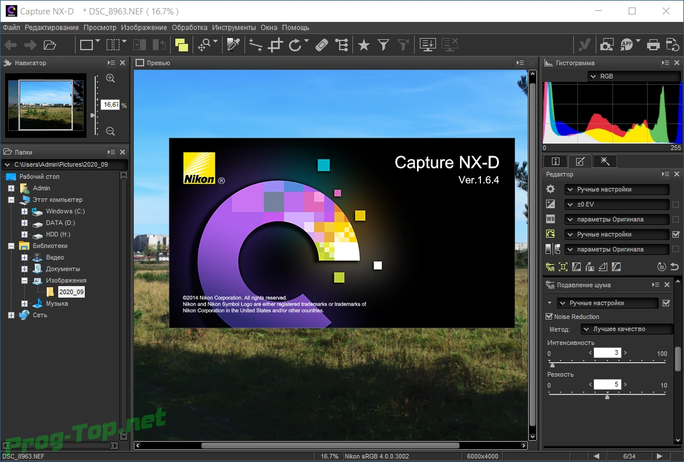Expand the Музыка library node
The height and width of the screenshot is (462, 684).
24,303
